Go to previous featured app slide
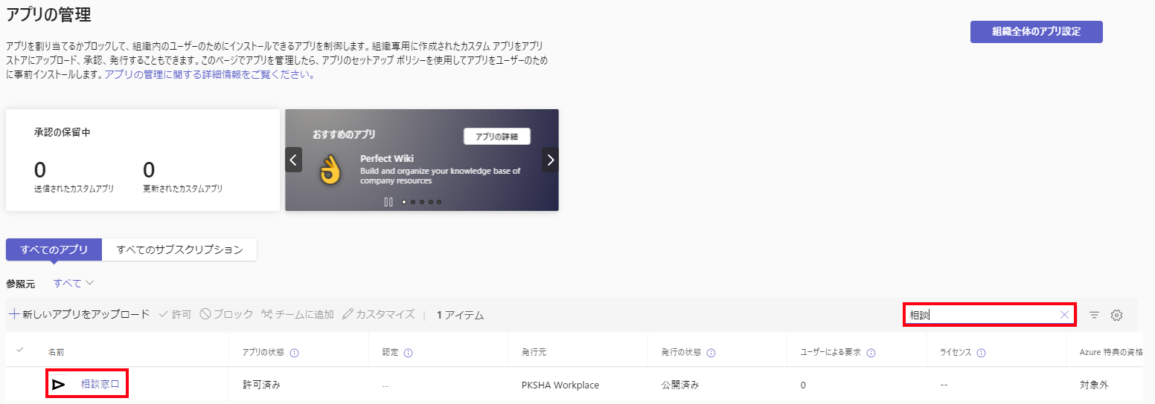The height and width of the screenshot is (404, 1155). pos(294,160)
